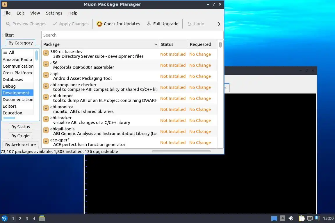Click 'Motorola DSP56001 assembler' description text
335x223 pixels.
coord(83,67)
